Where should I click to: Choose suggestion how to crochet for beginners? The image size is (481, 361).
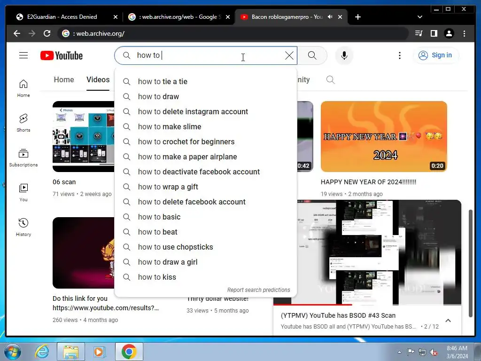click(x=206, y=141)
